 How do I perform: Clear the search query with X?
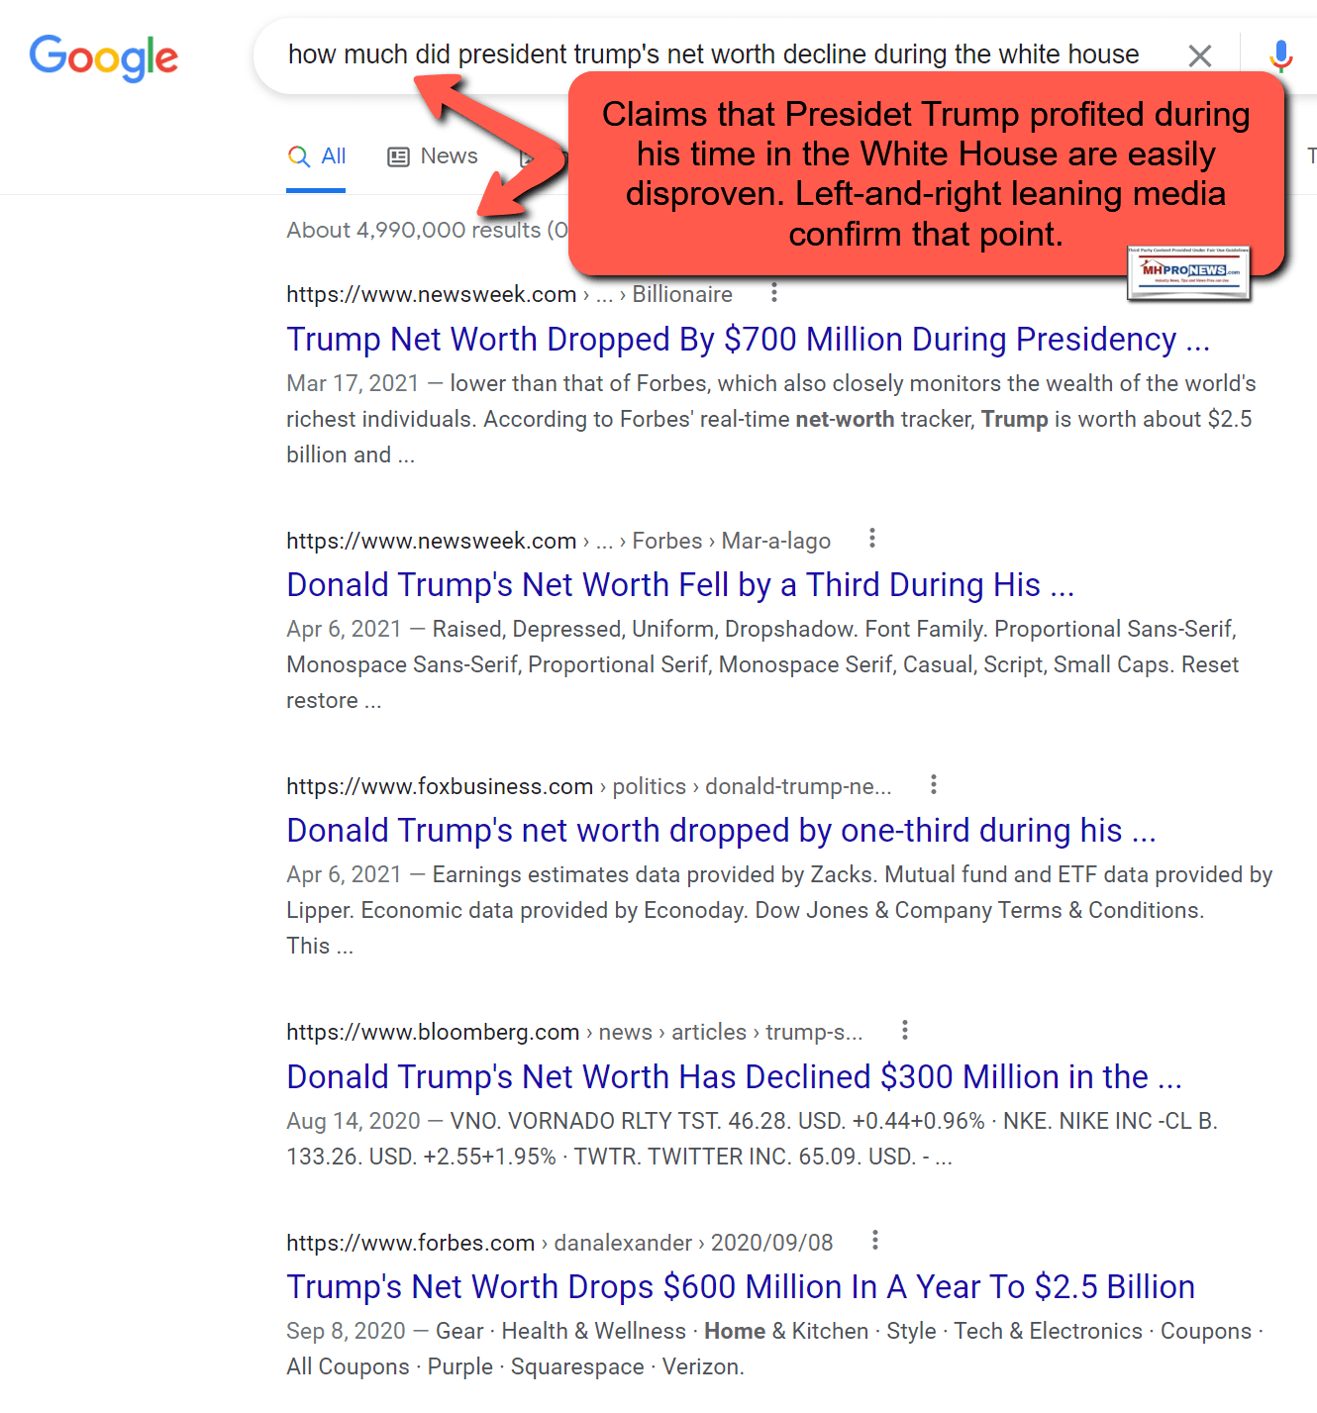pyautogui.click(x=1200, y=55)
